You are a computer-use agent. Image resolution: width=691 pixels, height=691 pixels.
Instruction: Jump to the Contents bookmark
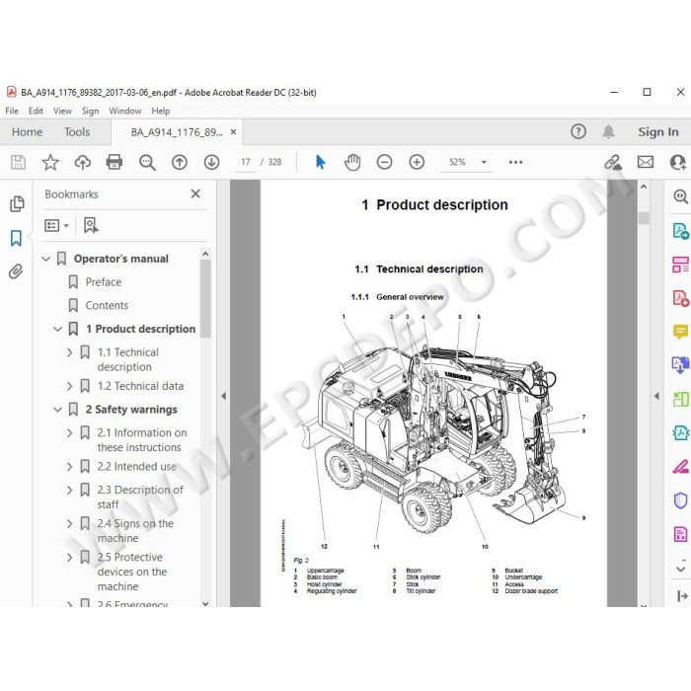(x=107, y=305)
